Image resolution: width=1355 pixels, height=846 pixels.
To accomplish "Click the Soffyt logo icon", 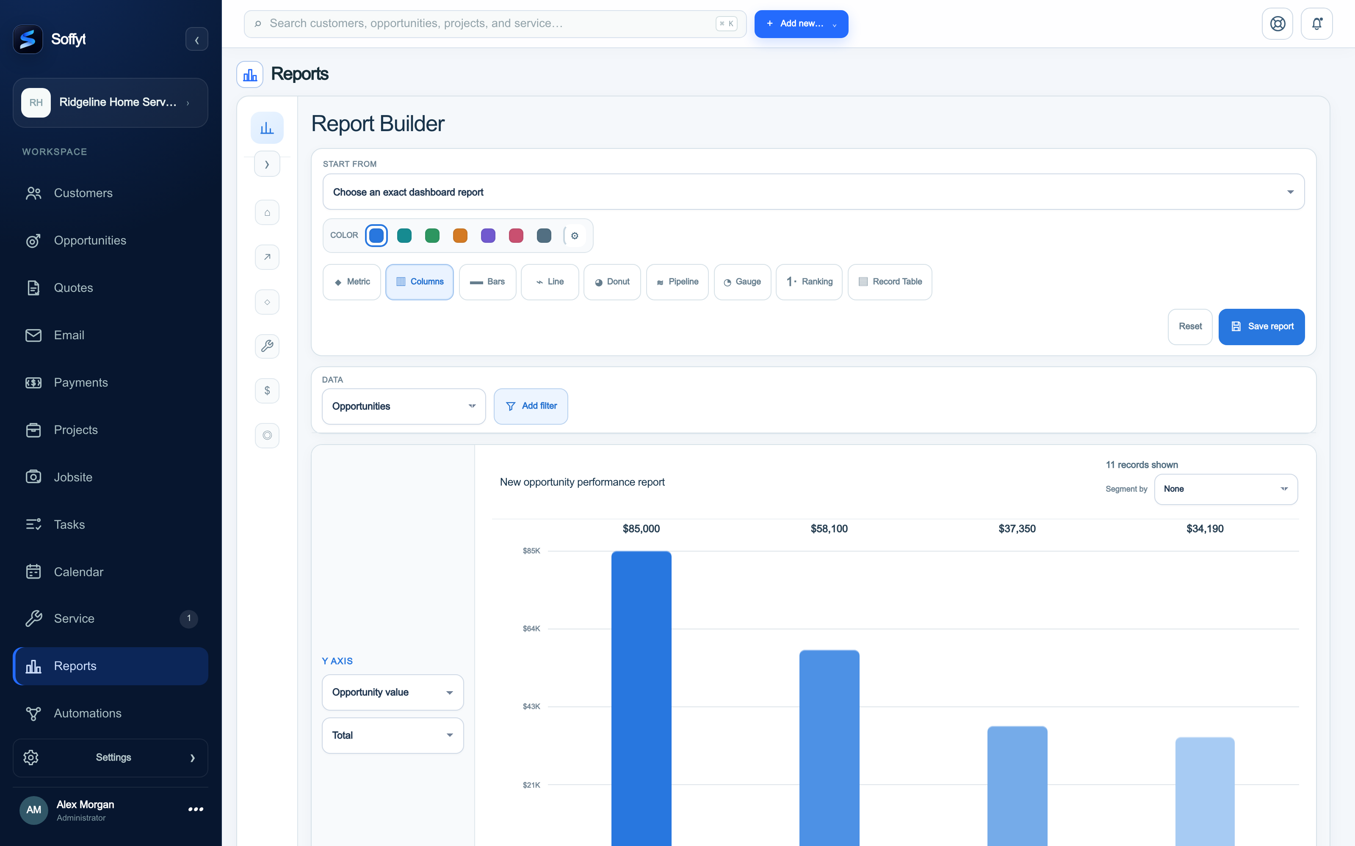I will (x=28, y=39).
